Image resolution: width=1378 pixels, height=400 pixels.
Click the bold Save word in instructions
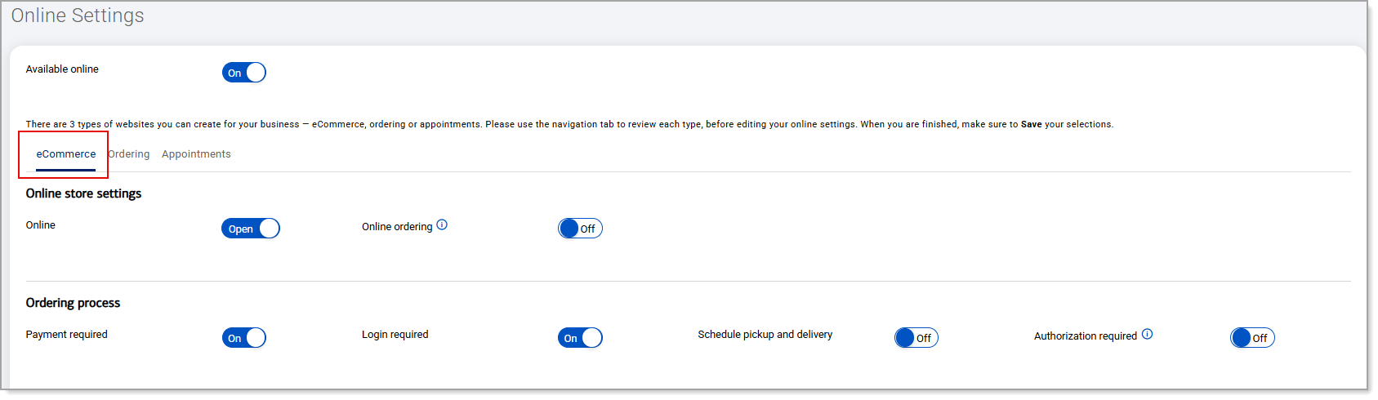coord(1032,124)
